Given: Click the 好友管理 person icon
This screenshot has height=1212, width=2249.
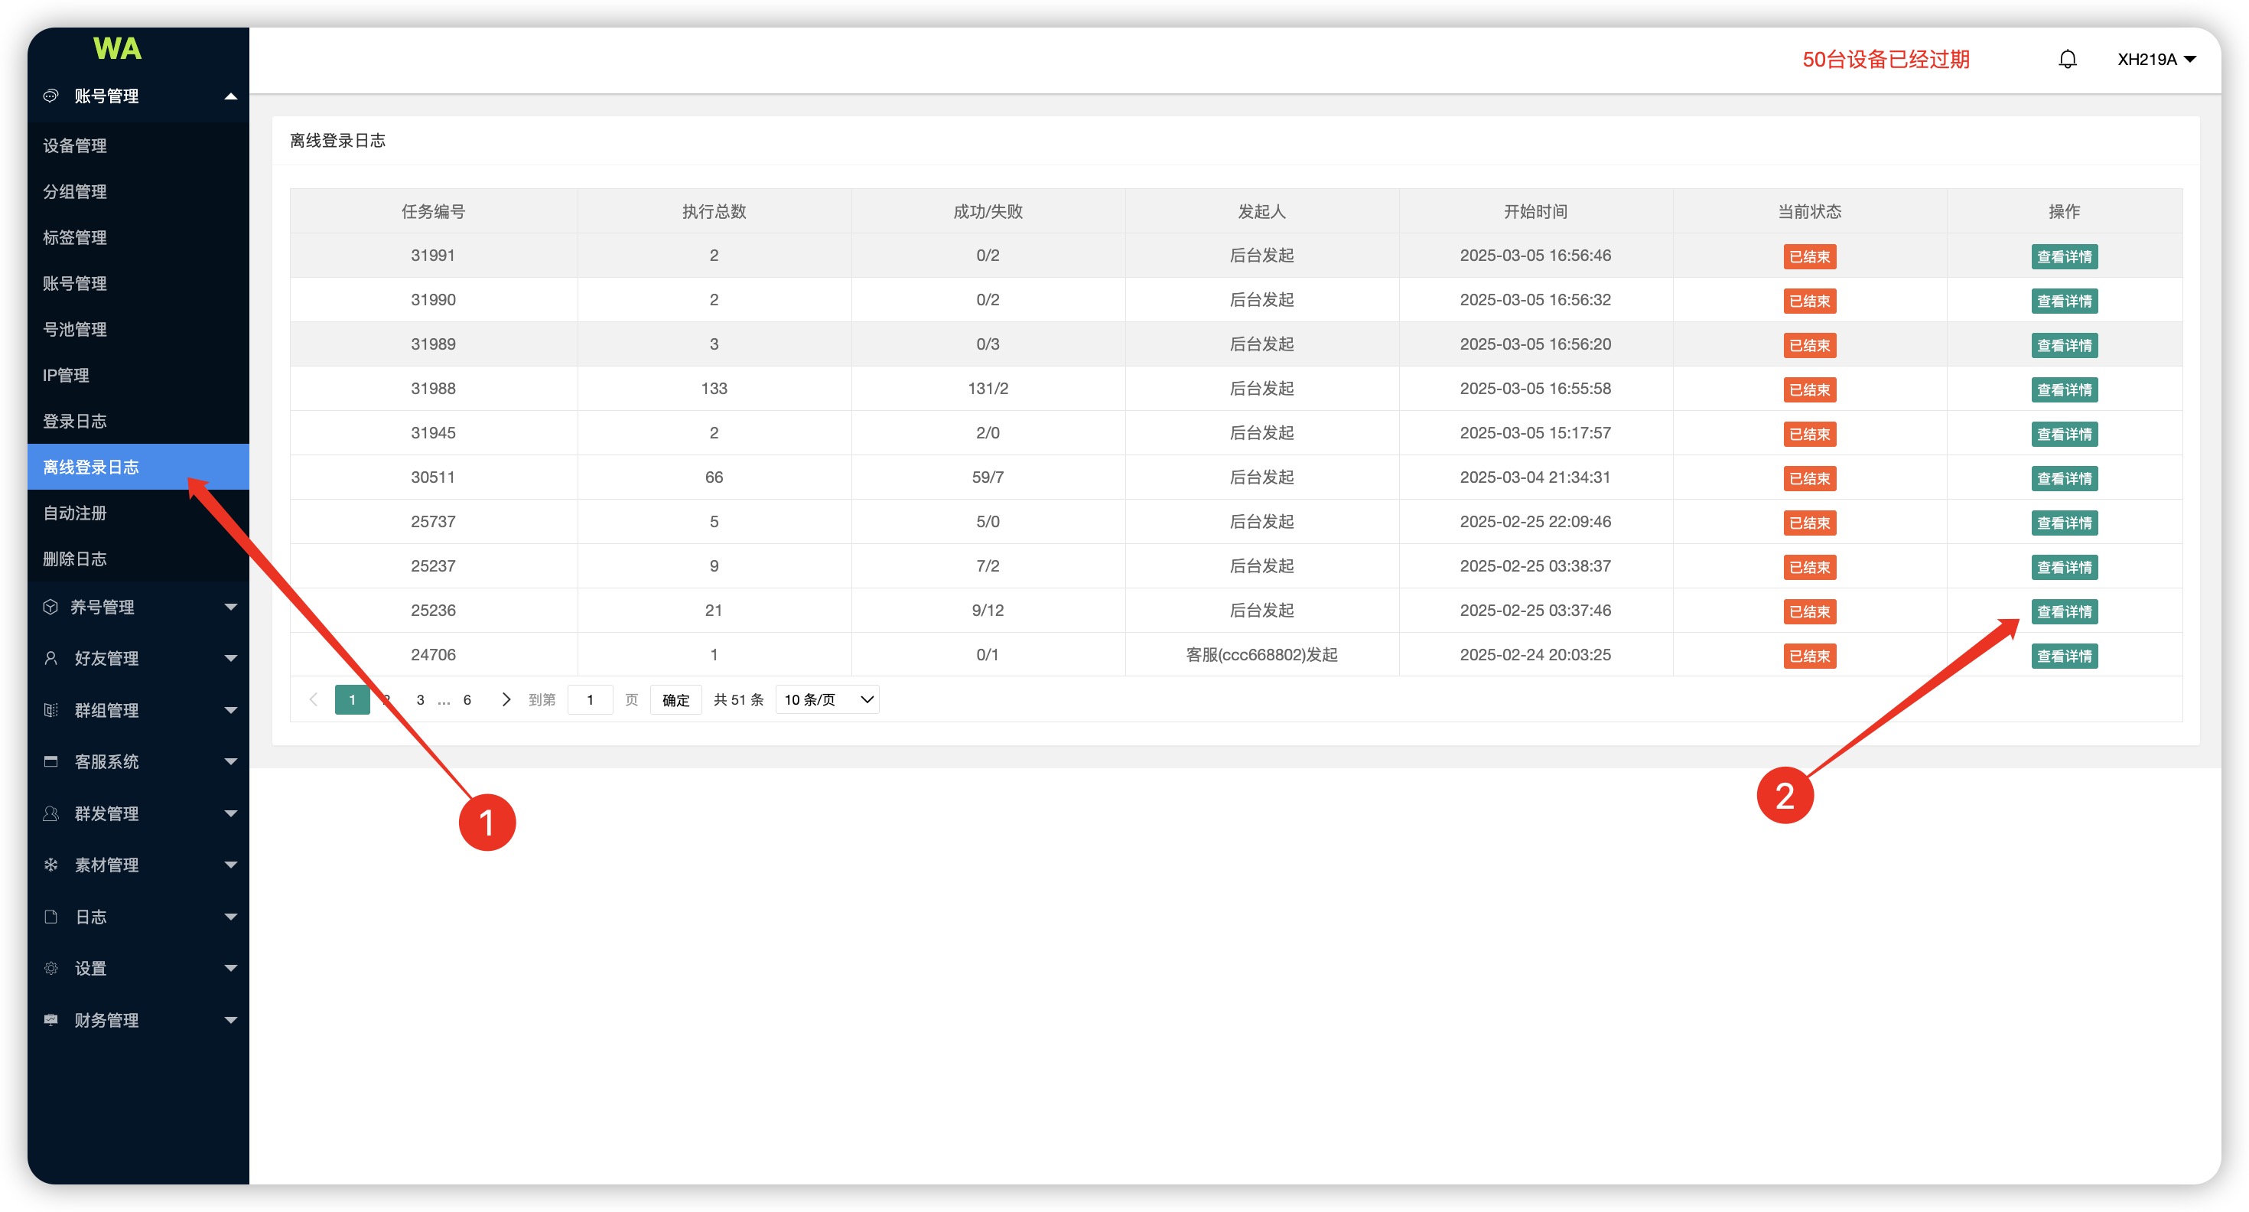Looking at the screenshot, I should tap(50, 658).
